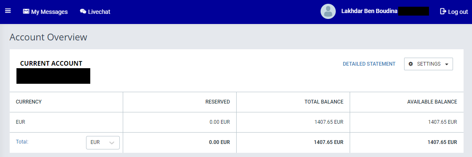Expand the Settings dropdown caret
The width and height of the screenshot is (472, 157).
pyautogui.click(x=446, y=64)
